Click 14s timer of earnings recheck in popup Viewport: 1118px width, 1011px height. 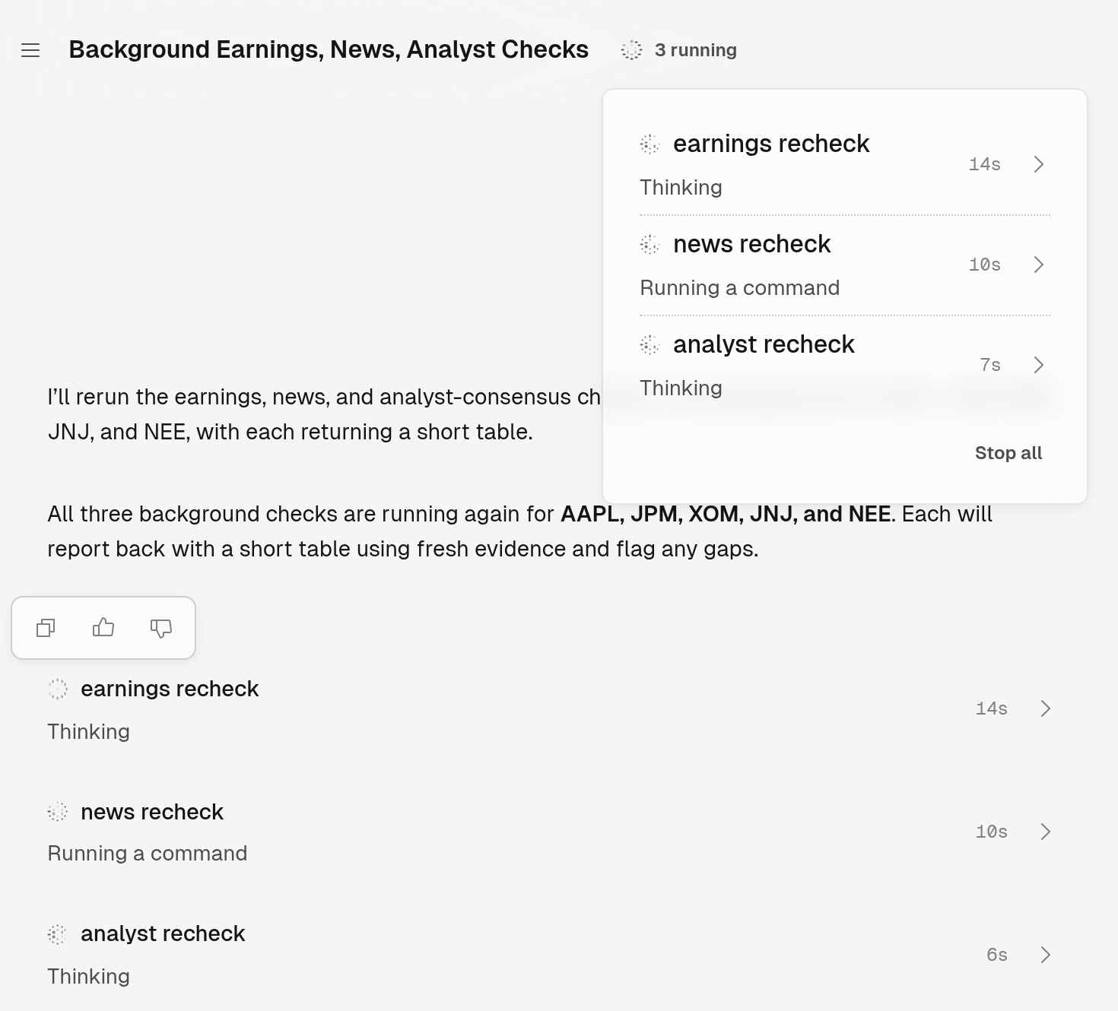[x=984, y=164]
